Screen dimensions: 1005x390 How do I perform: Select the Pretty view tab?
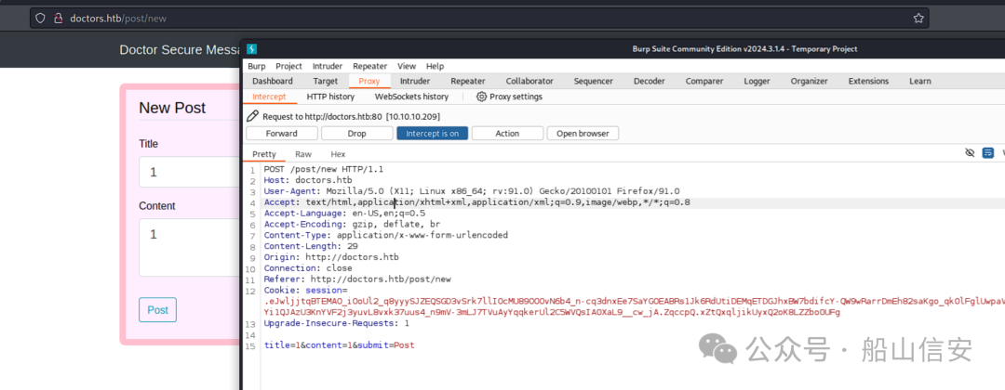[264, 154]
